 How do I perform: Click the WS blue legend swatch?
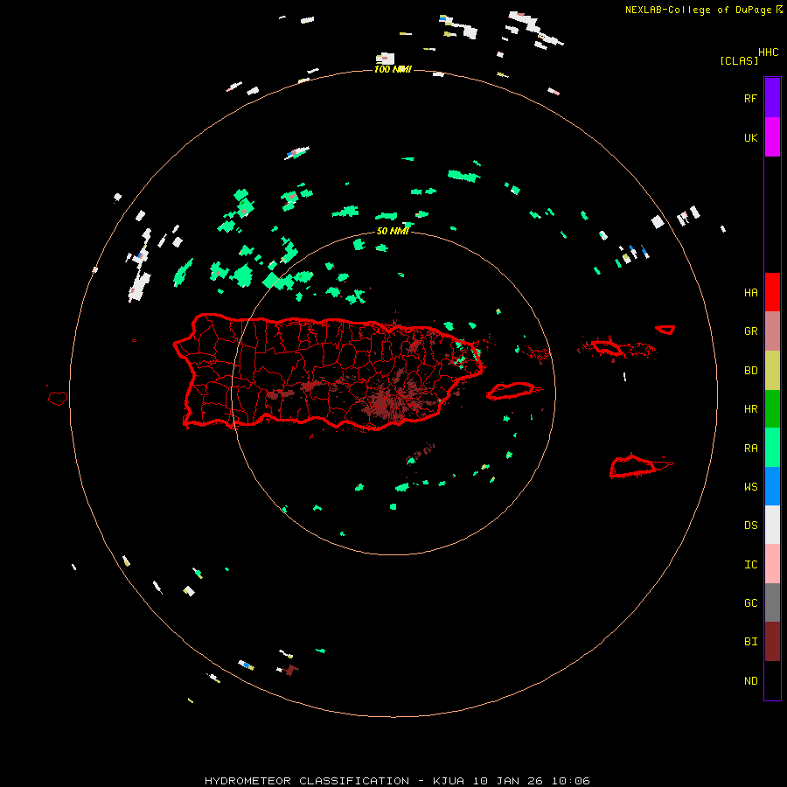coord(772,486)
